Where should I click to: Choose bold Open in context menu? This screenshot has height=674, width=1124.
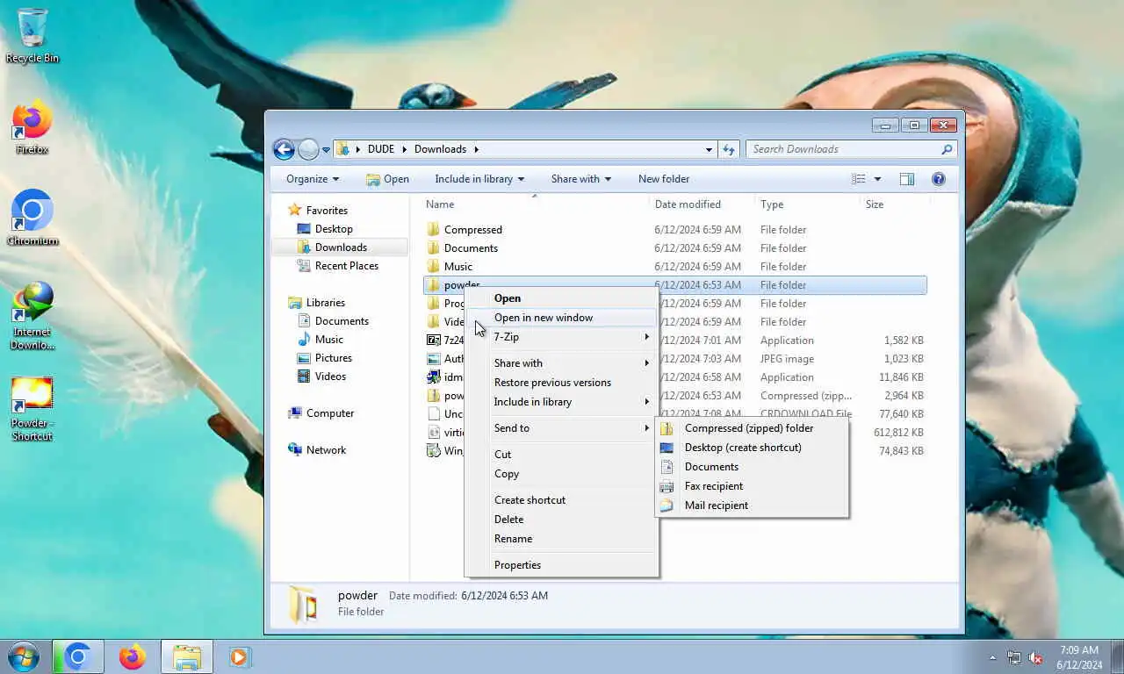(x=561, y=298)
